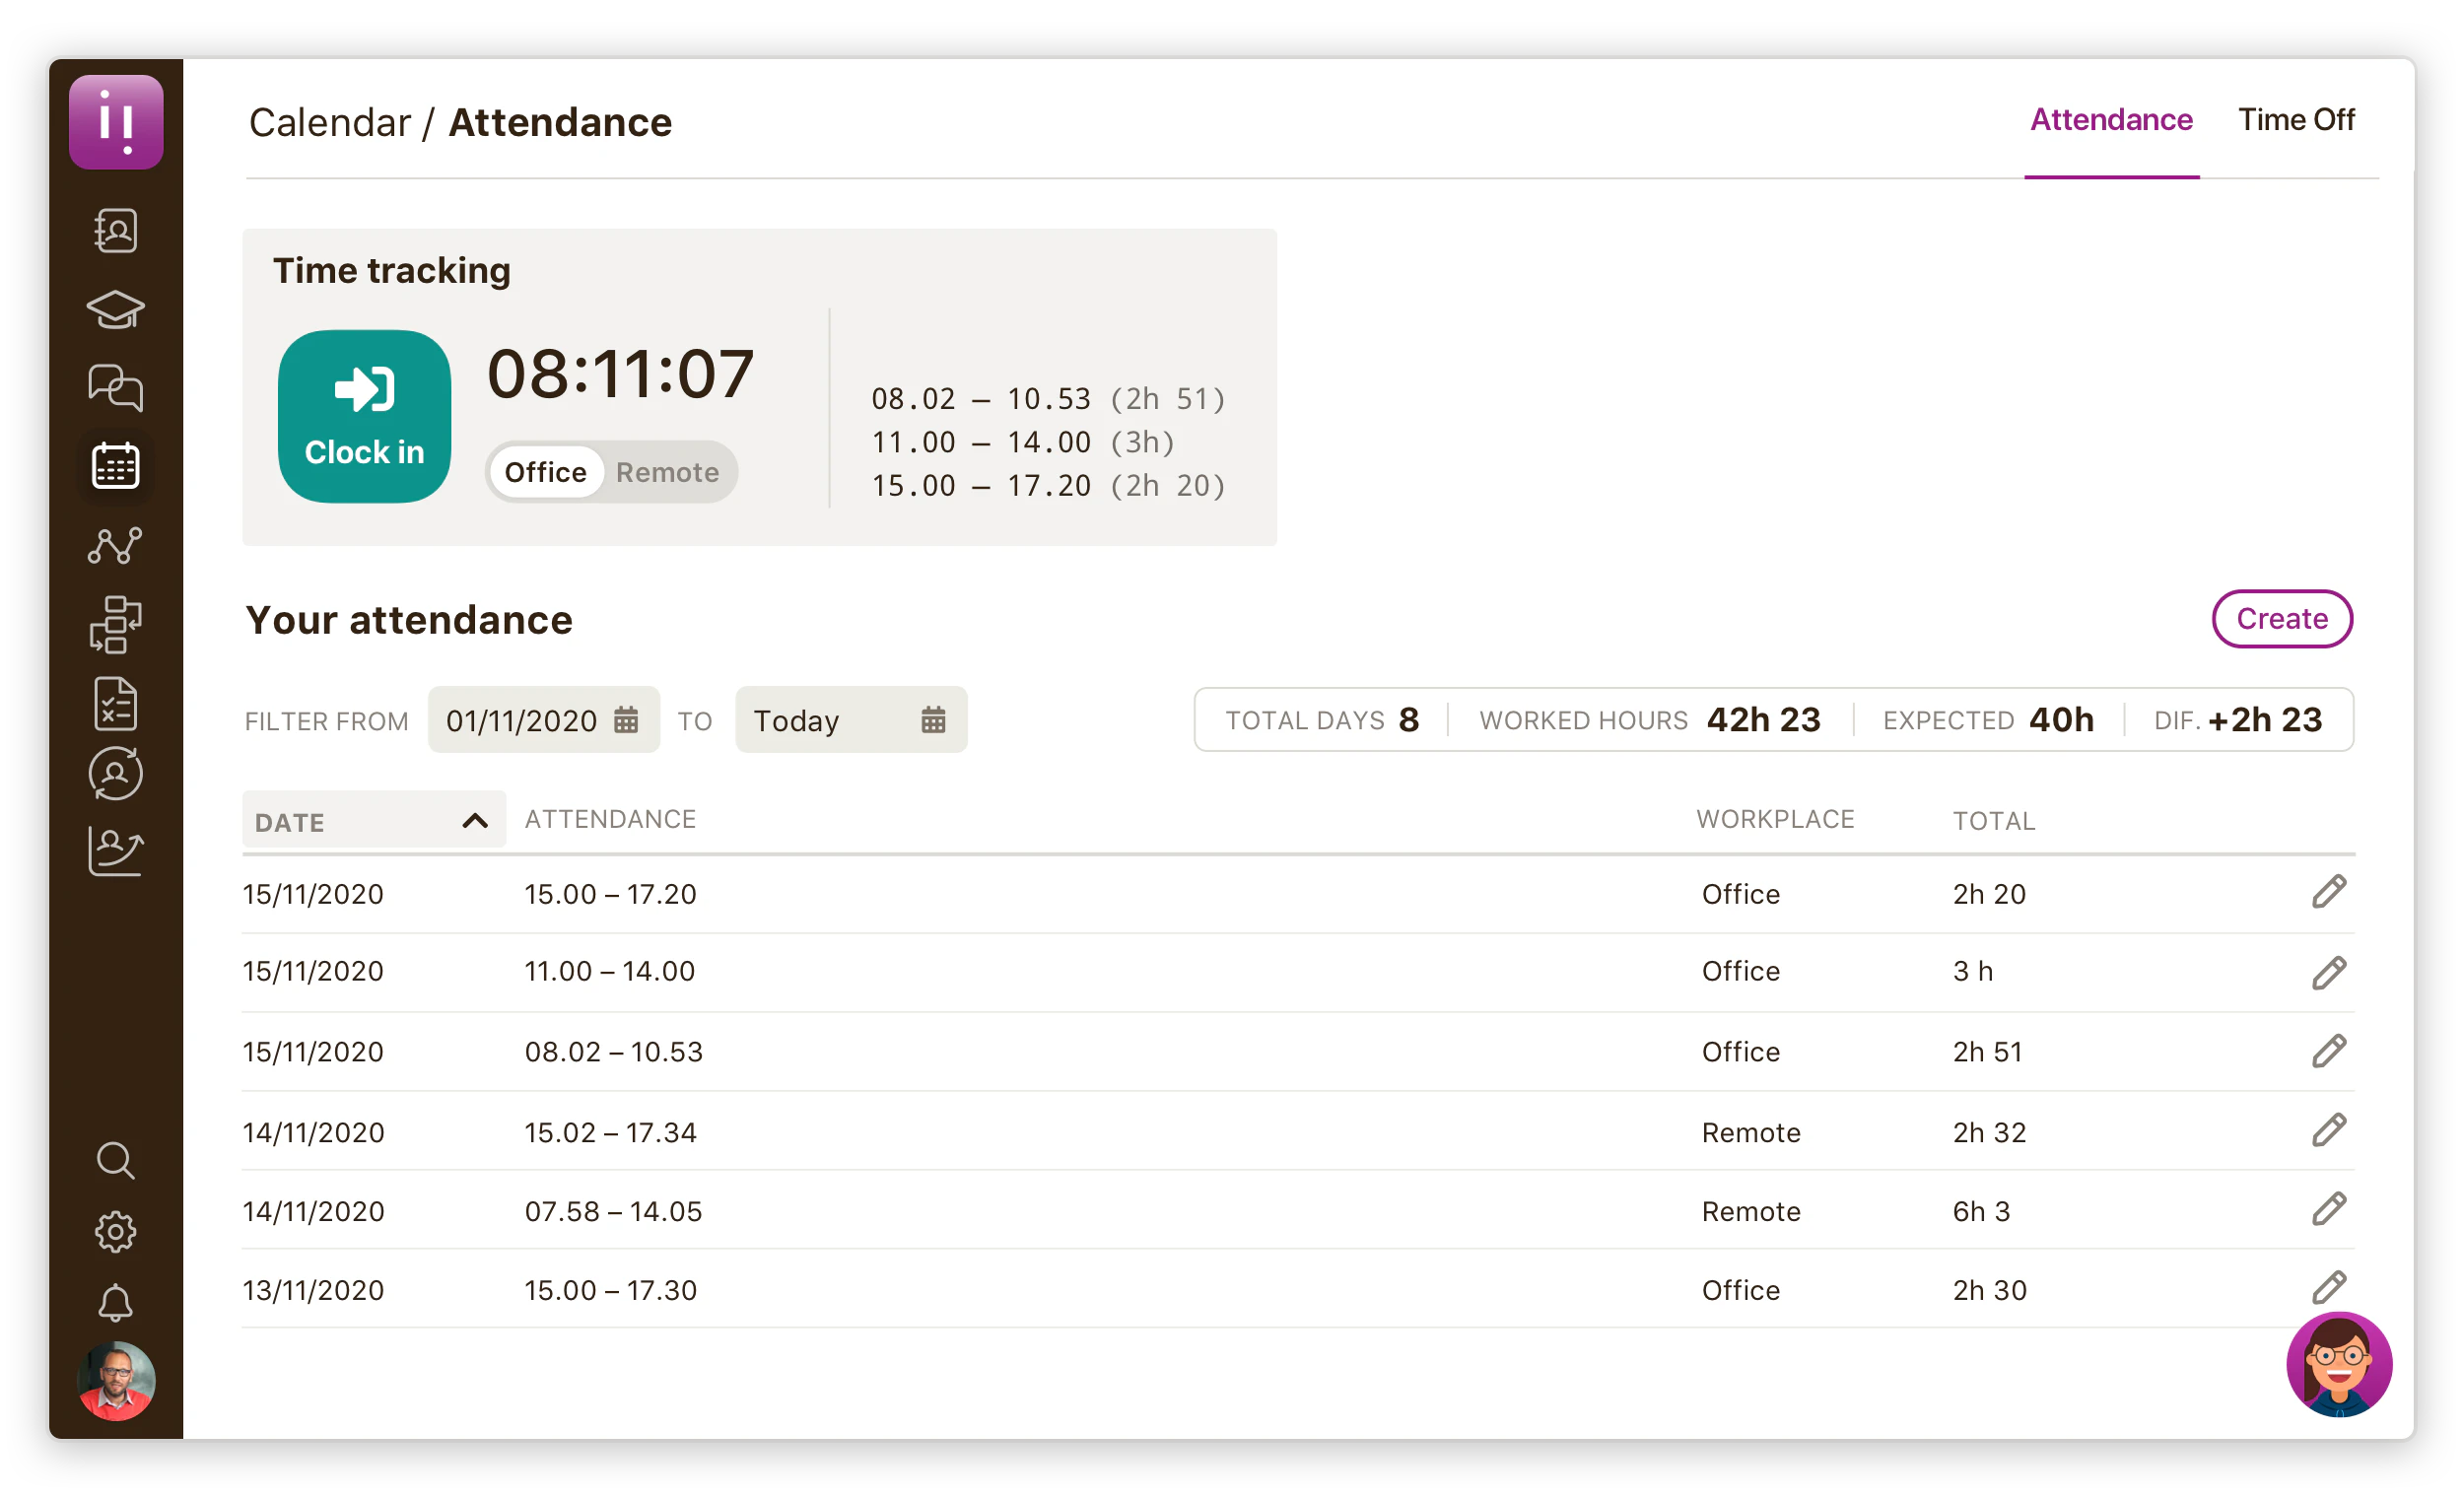Open the learning section via graduation cap icon
Viewport: 2464px width, 1498px height.
coord(115,310)
